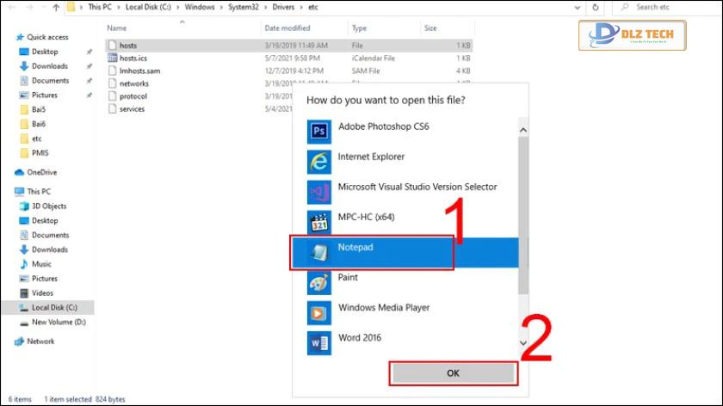Click the app list scrollbar thumb

click(x=523, y=215)
